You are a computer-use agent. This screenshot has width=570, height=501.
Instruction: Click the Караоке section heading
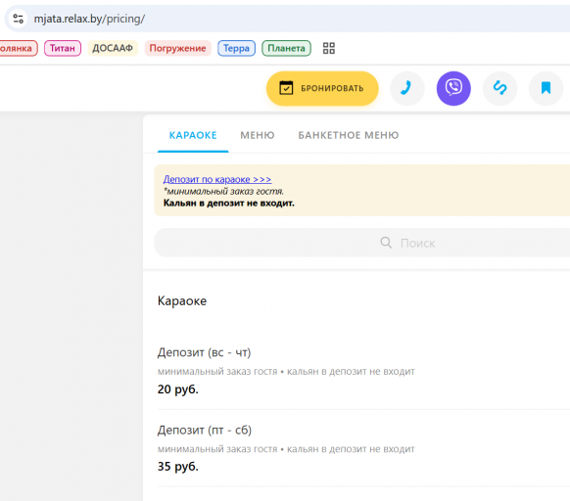click(182, 300)
